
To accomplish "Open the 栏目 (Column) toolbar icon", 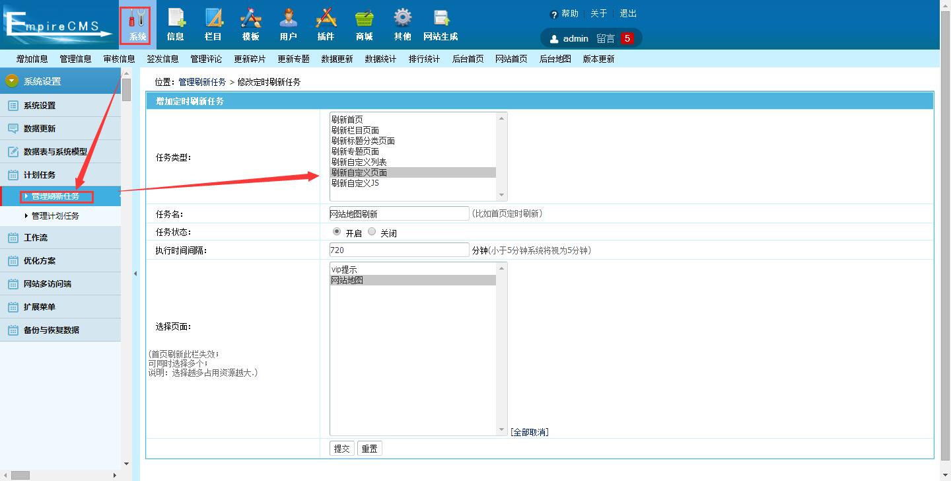I will point(213,24).
